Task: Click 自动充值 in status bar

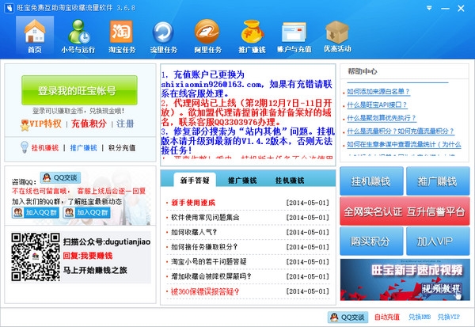Action: [x=387, y=317]
